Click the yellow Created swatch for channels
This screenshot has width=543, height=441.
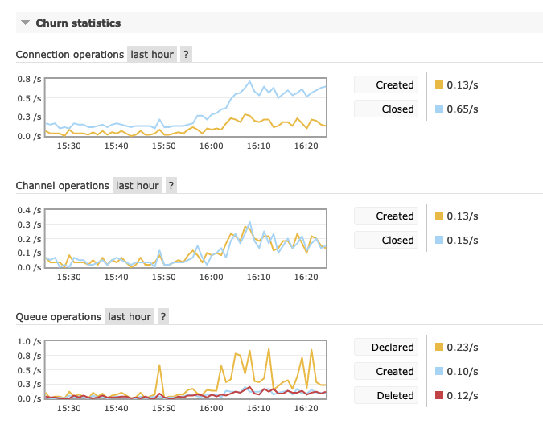point(439,216)
